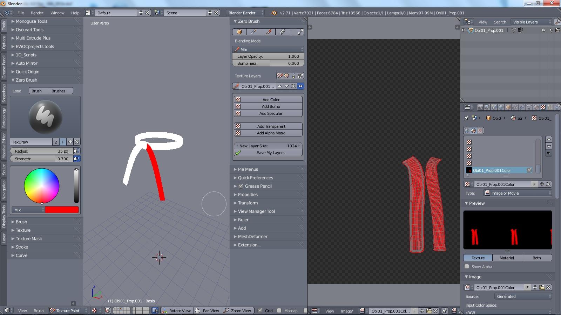The image size is (561, 315).
Task: Click the pin icon in the properties breadcrumb
Action: click(466, 118)
